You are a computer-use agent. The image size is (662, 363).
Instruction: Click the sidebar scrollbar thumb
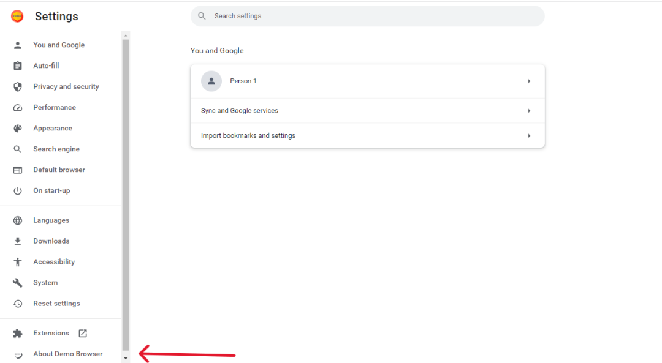click(x=126, y=195)
